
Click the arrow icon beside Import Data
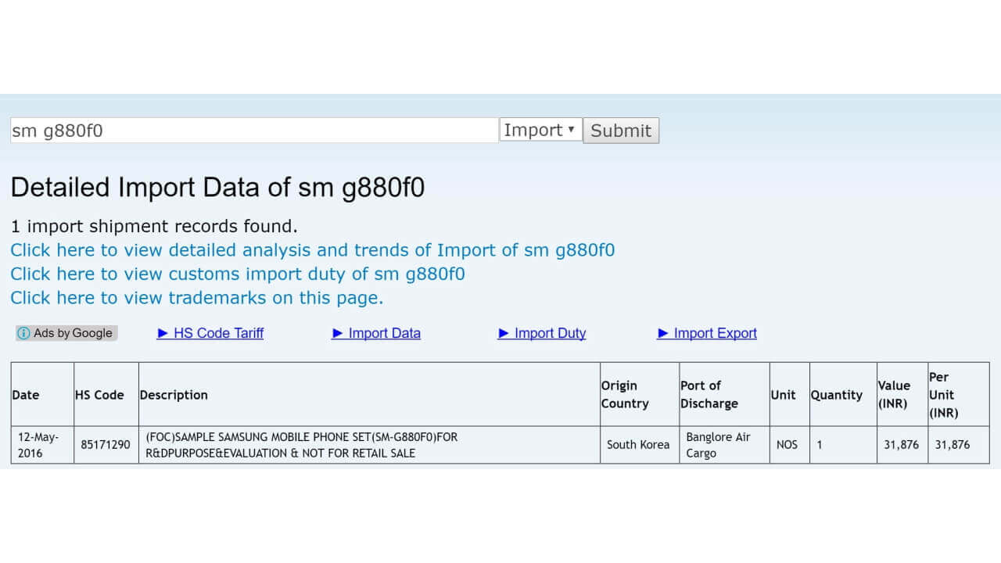click(335, 333)
